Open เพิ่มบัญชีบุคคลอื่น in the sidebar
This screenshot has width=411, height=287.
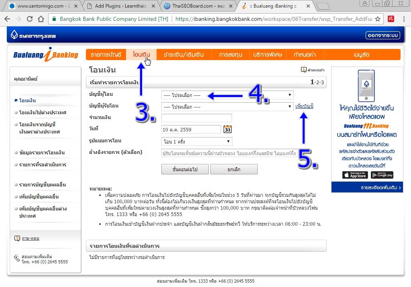click(39, 197)
